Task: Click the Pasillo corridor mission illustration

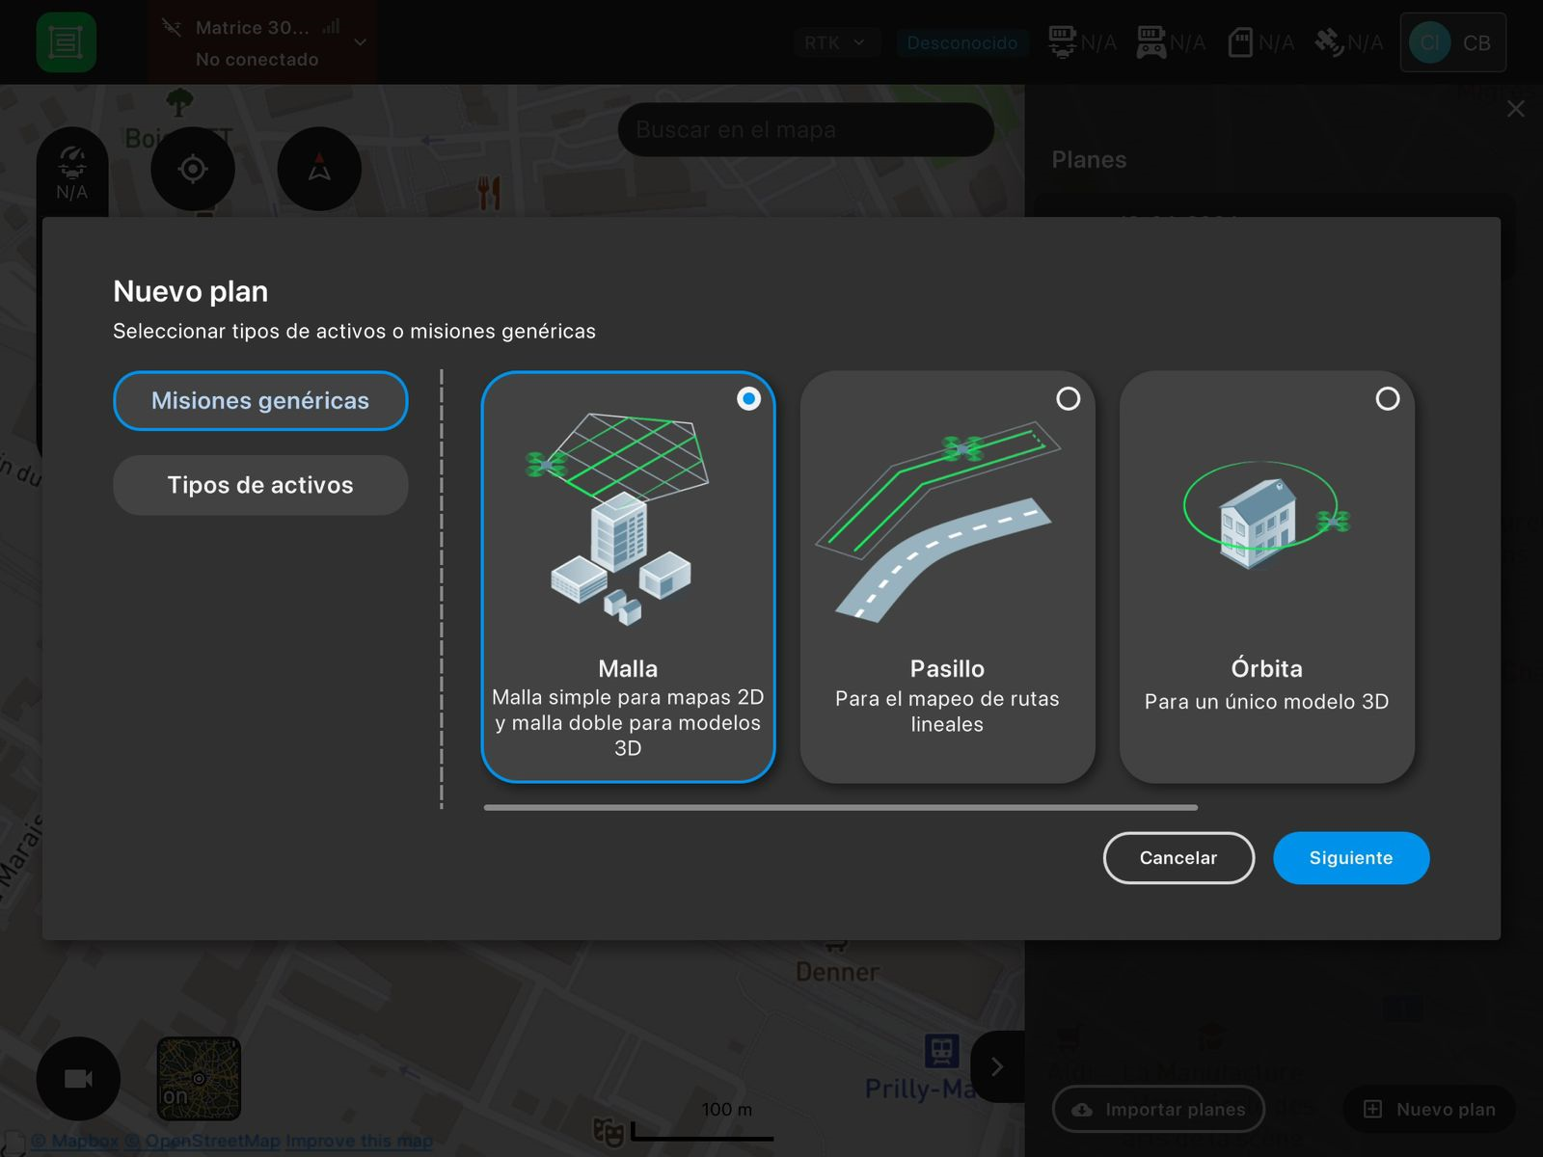Action: pyautogui.click(x=937, y=521)
